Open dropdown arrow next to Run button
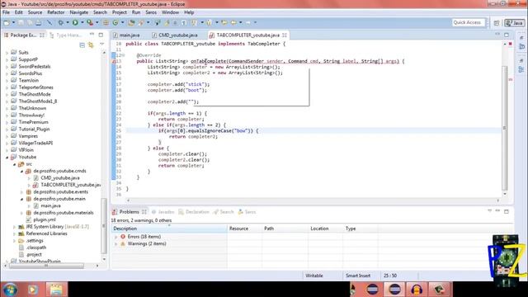 click(x=82, y=22)
